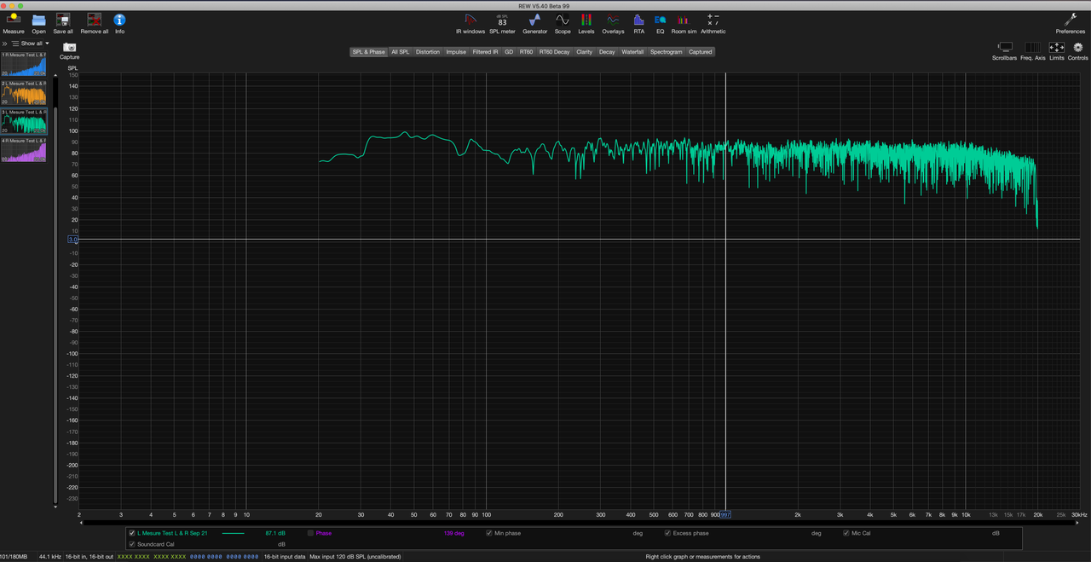Screen dimensions: 1091x562
Task: Toggle the Mic Cal checkbox
Action: click(846, 533)
